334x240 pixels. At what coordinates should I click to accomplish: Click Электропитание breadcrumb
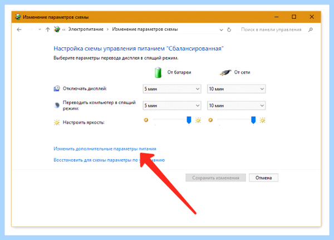(x=86, y=29)
